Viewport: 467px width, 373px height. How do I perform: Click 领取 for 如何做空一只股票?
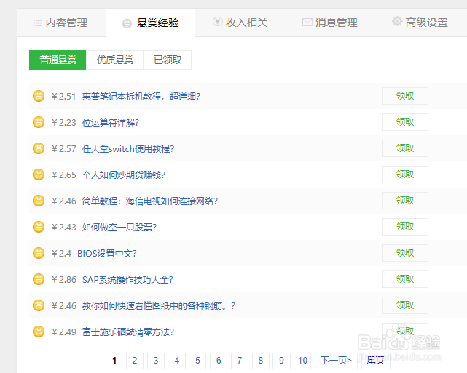coord(405,227)
